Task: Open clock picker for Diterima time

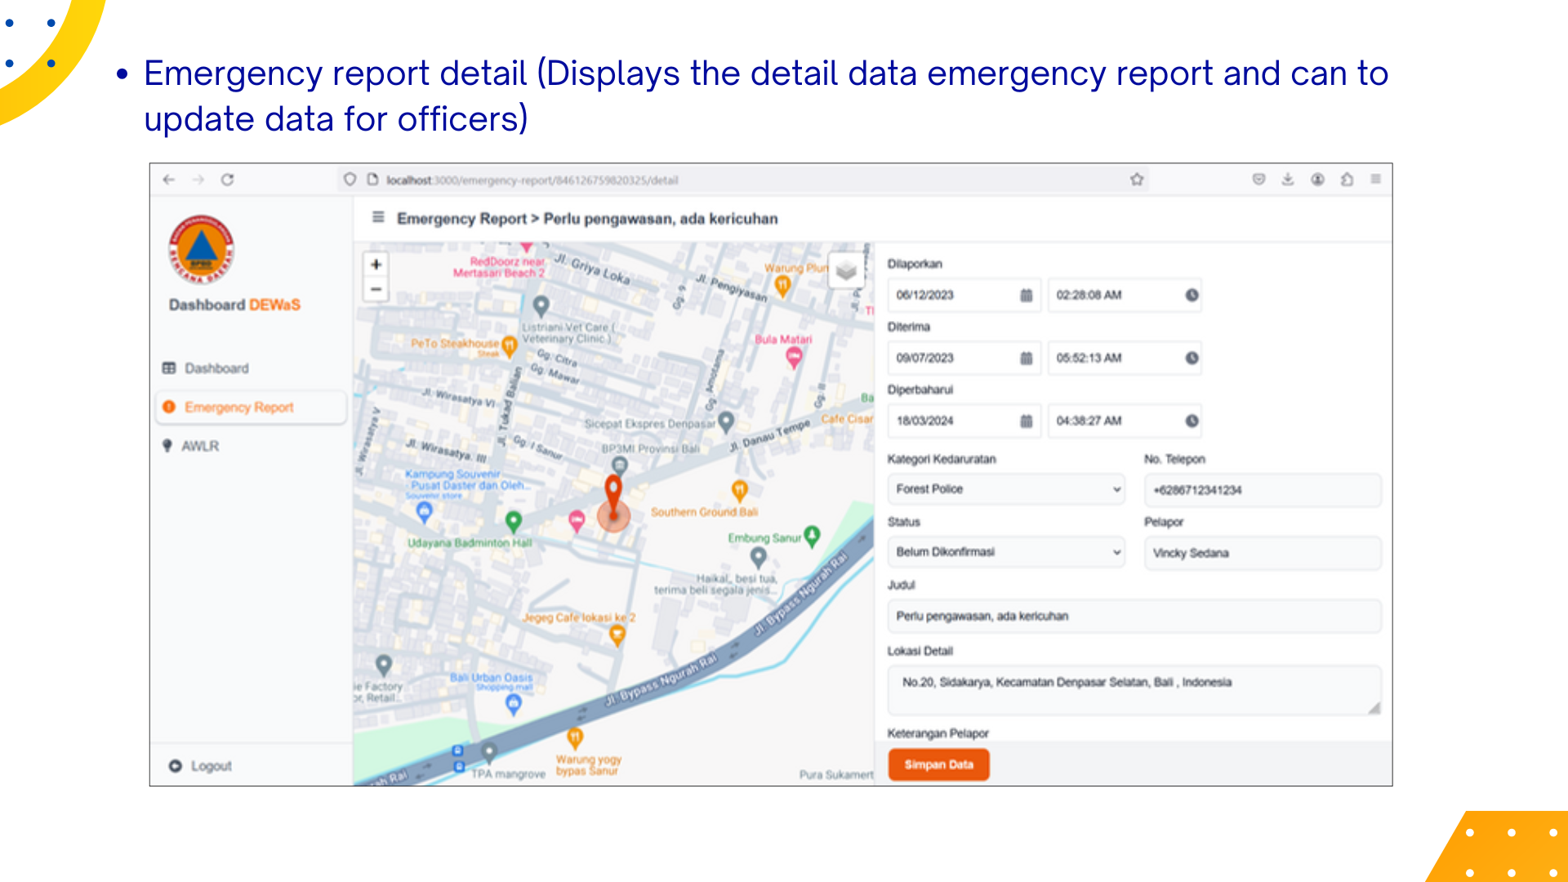Action: [1192, 359]
